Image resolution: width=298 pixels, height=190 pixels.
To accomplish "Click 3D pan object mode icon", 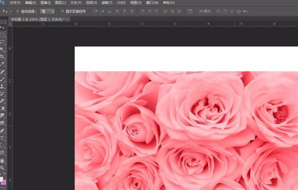I will coord(232,11).
